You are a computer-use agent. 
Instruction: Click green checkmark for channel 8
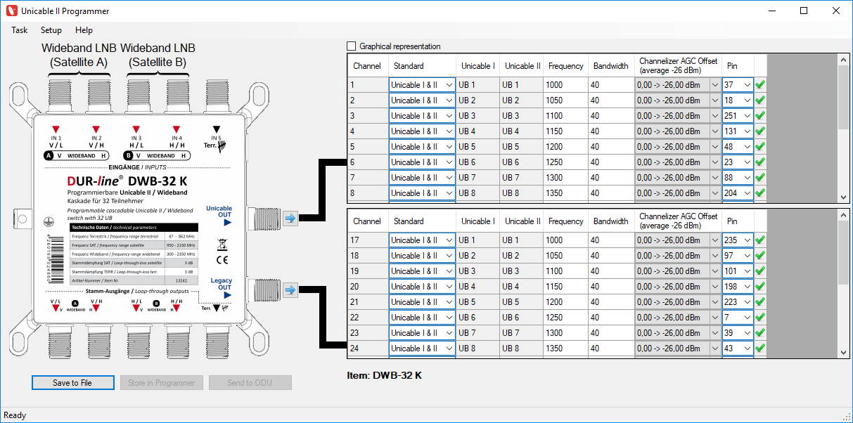[760, 193]
